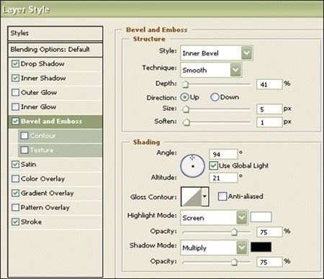This screenshot has width=324, height=279.
Task: Expand the Gloss Contour picker arrow
Action: click(204, 196)
